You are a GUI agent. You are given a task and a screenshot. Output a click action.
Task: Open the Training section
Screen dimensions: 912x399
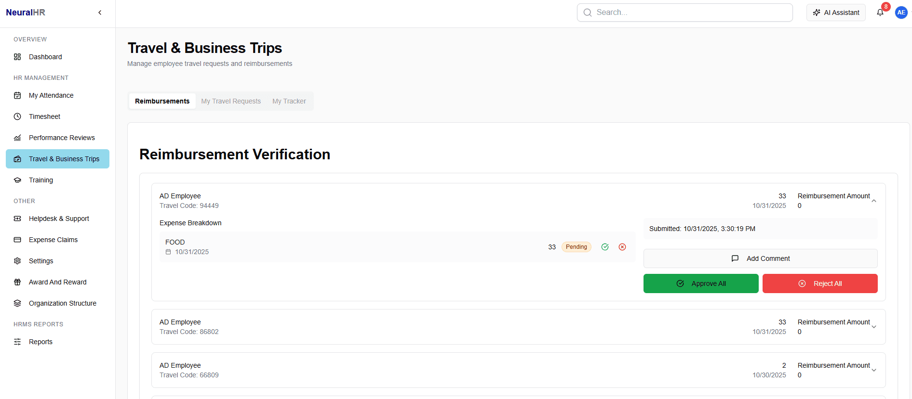pos(58,180)
